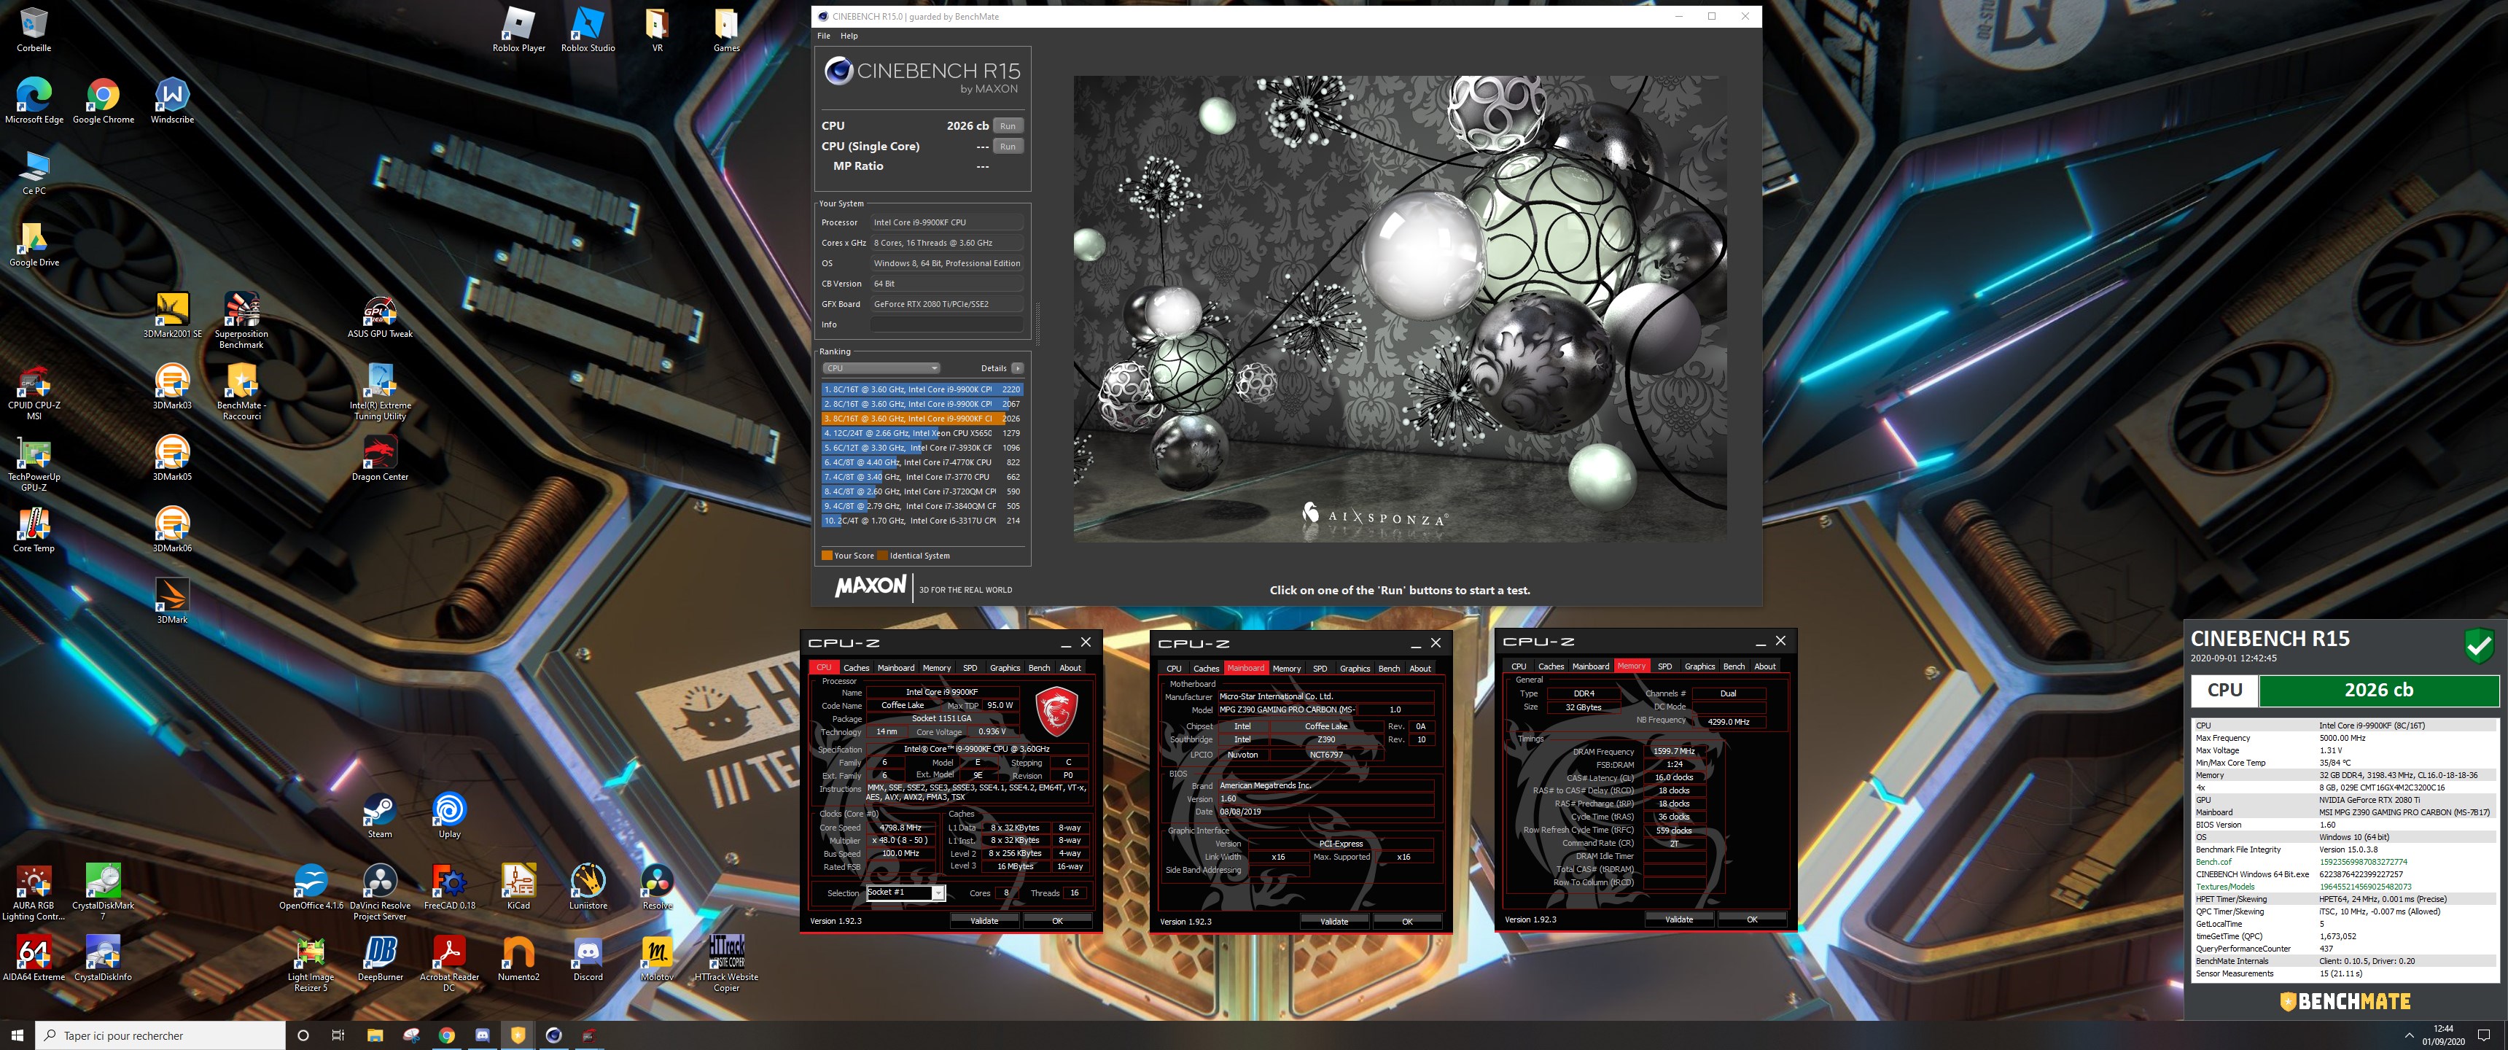Image resolution: width=2508 pixels, height=1050 pixels.
Task: Open AIDA64 Extreme desktop icon
Action: [34, 960]
